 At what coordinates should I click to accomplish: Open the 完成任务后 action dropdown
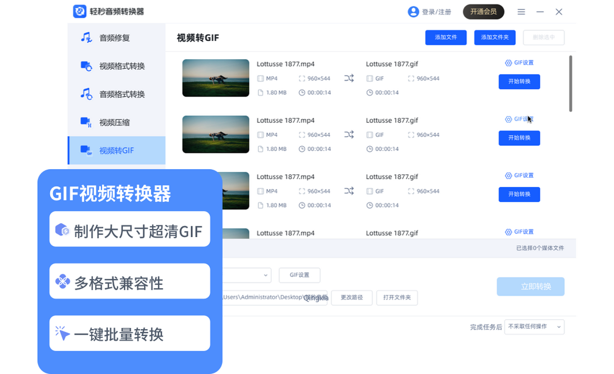click(534, 326)
